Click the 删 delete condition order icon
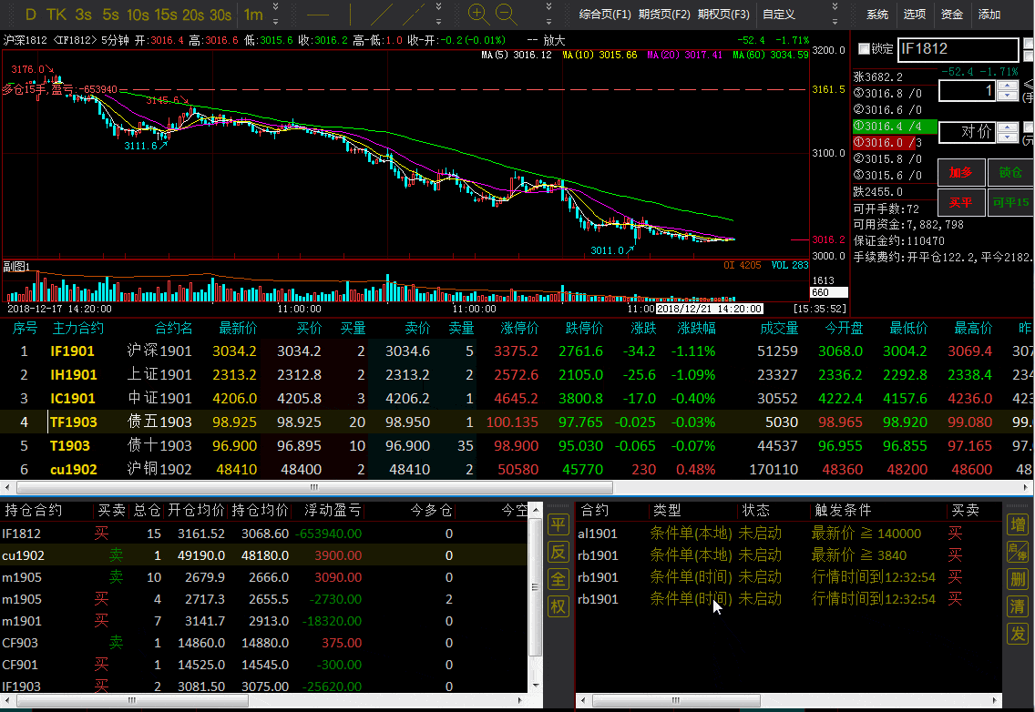 [x=1018, y=579]
